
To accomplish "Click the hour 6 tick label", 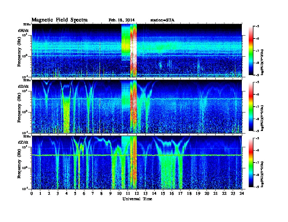I will click(x=84, y=193).
